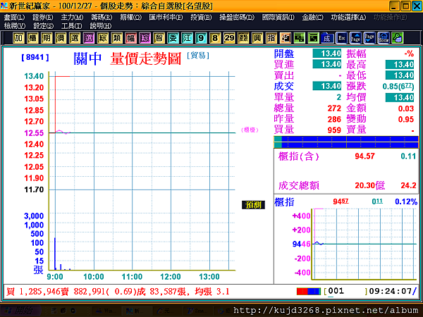The width and height of the screenshot is (423, 317).
Task: Open the 籌碼(R) menu
Action: (102, 18)
